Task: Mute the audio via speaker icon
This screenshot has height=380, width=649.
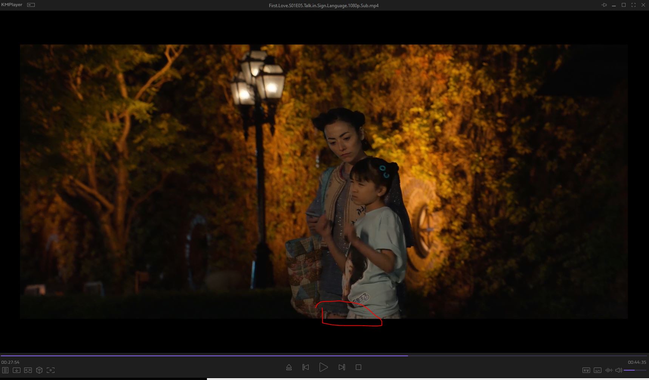Action: click(618, 370)
